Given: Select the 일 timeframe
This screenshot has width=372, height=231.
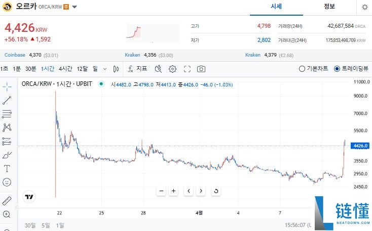Looking at the screenshot, I should 95,69.
